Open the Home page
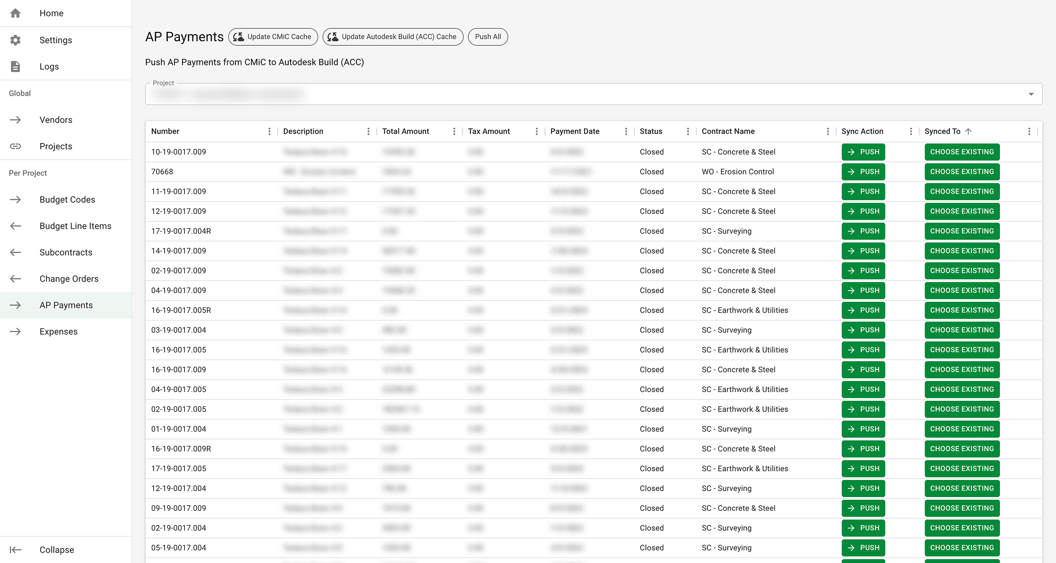Image resolution: width=1056 pixels, height=563 pixels. [x=51, y=13]
